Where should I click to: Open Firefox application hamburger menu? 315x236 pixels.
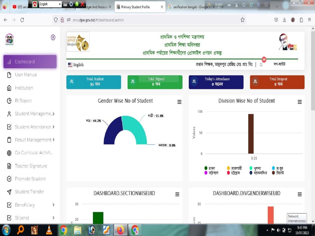(309, 20)
